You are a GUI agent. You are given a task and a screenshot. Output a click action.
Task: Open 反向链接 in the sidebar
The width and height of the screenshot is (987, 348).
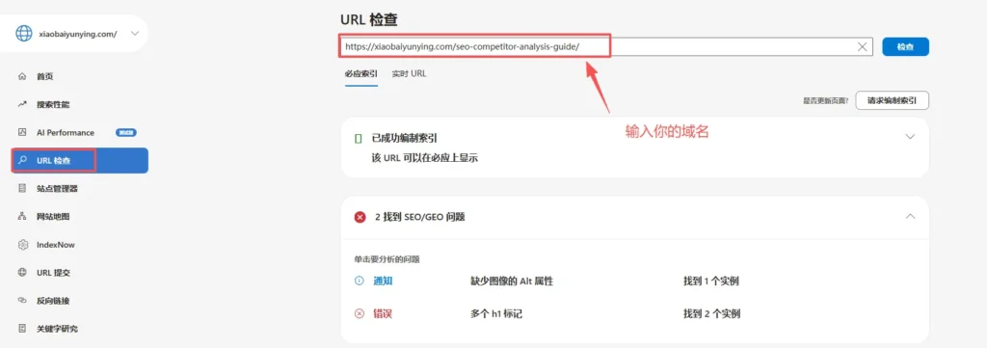pyautogui.click(x=53, y=301)
